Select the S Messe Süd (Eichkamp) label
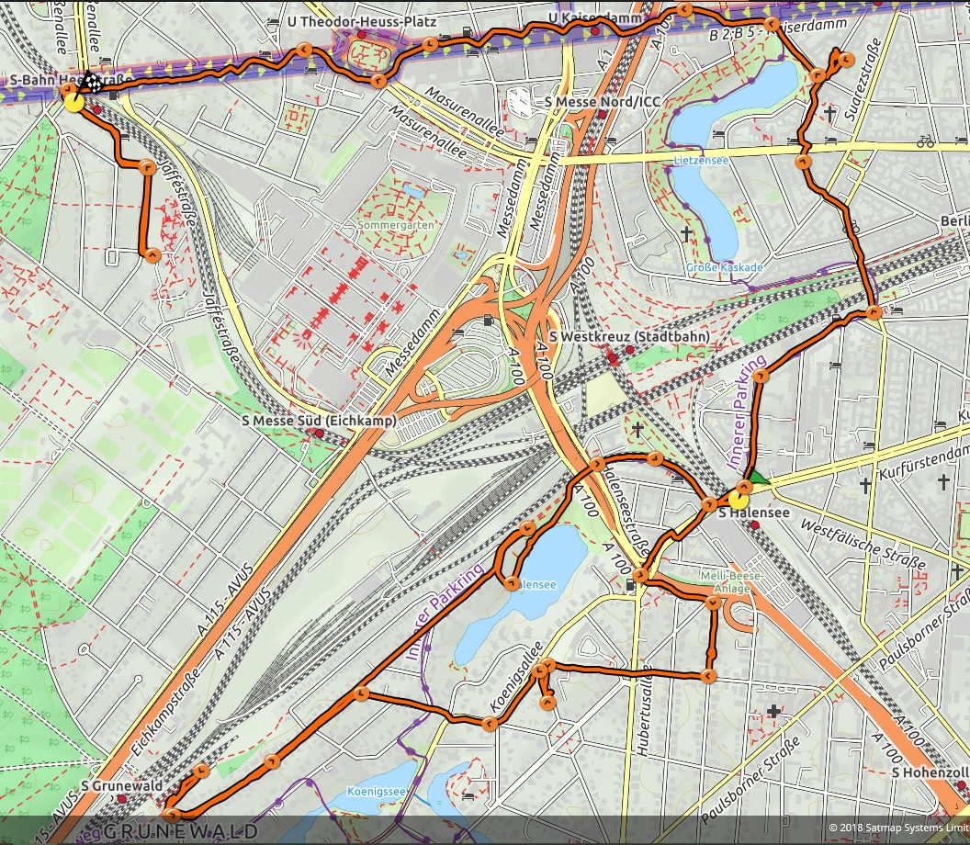Screen dimensions: 970x845 pos(318,421)
